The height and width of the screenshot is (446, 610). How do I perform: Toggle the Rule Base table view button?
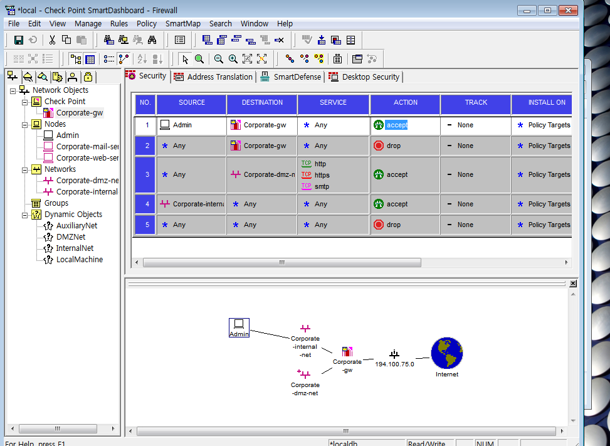click(90, 59)
